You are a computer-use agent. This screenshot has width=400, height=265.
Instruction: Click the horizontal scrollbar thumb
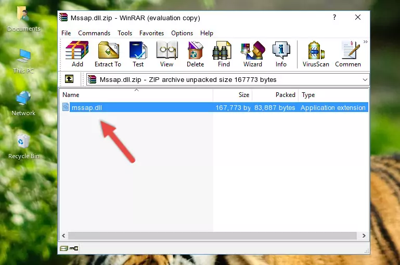coord(212,236)
